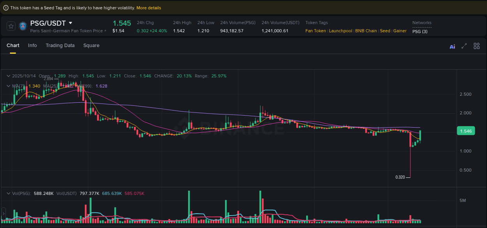This screenshot has width=487, height=228.
Task: Open the chart widgets grid icon
Action: [x=476, y=46]
